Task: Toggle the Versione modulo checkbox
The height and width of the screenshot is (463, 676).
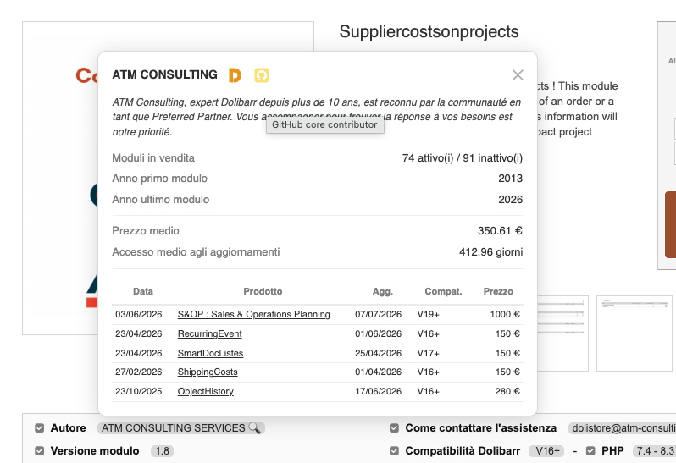Action: click(40, 451)
